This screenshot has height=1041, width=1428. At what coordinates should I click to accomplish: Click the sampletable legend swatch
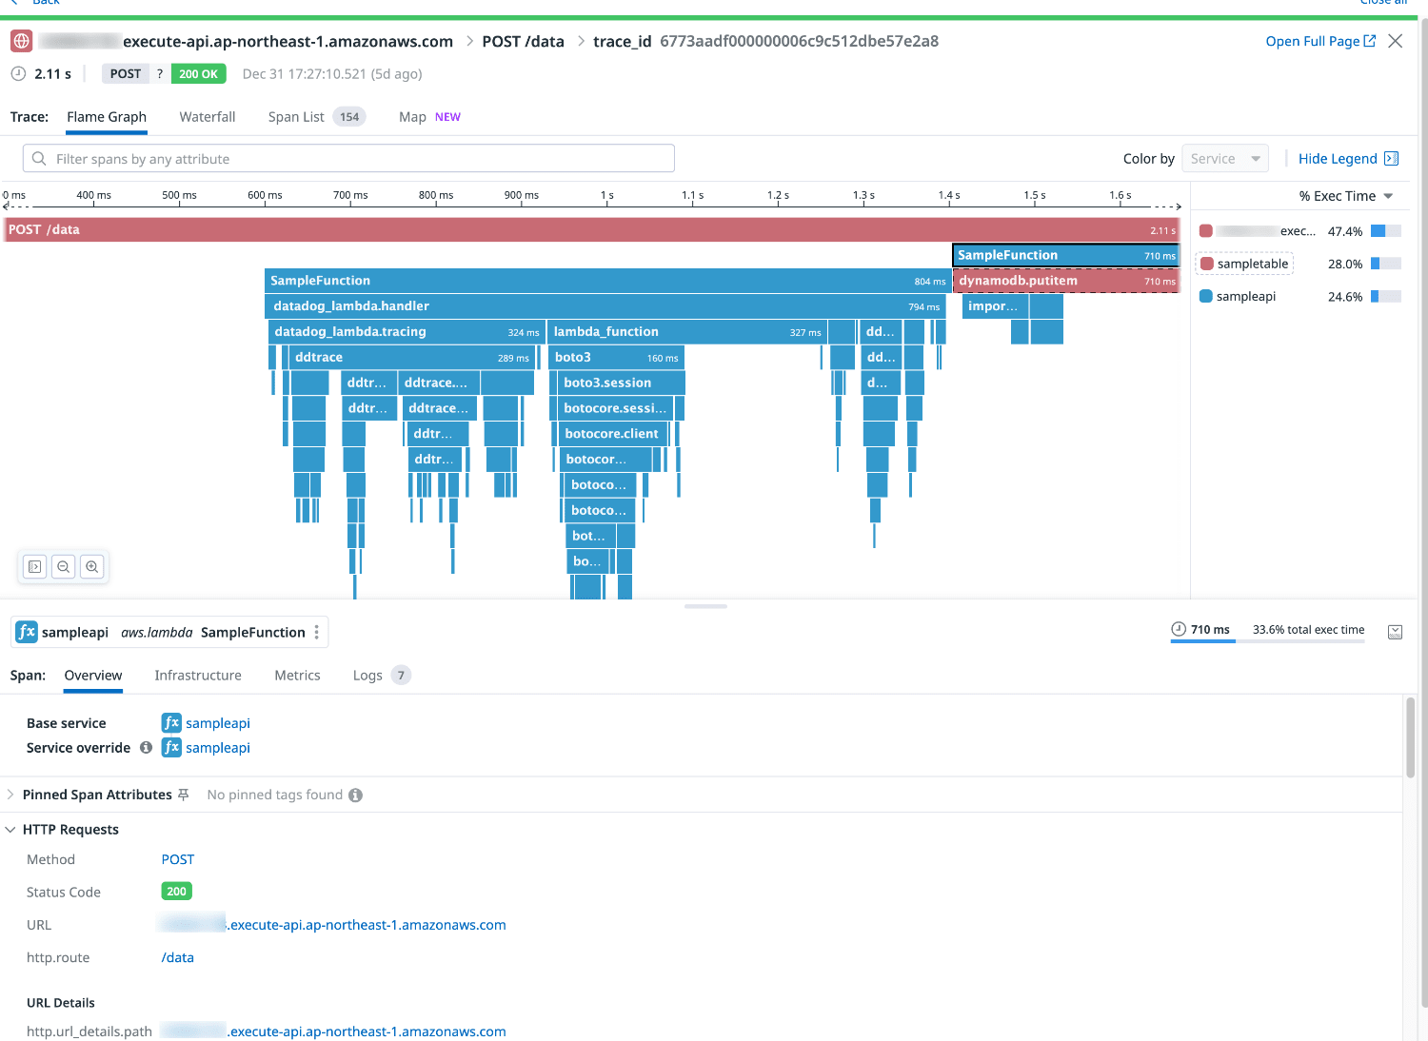(x=1207, y=264)
